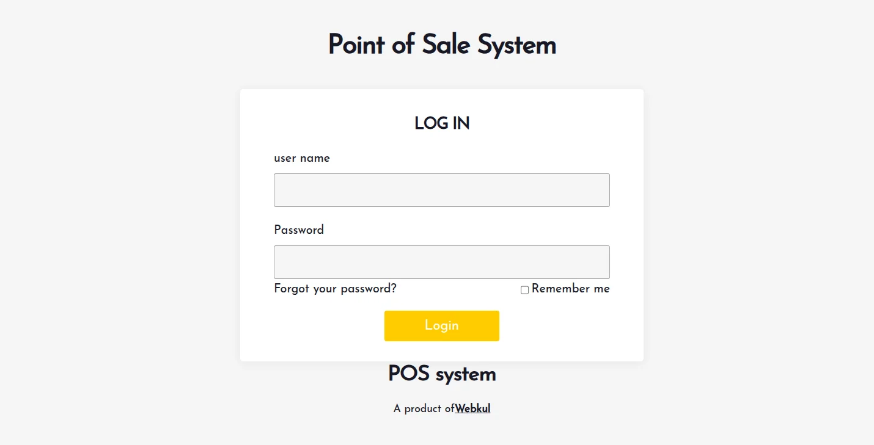Click the "user name" field label
This screenshot has height=445, width=874.
pos(301,159)
